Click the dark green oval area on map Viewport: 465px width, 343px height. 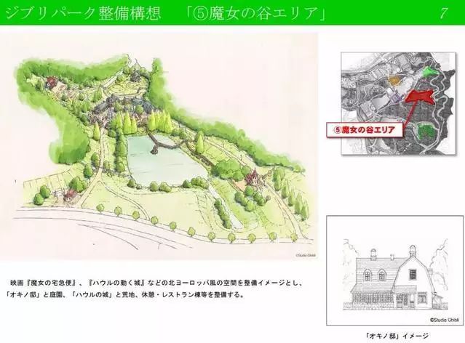point(427,132)
